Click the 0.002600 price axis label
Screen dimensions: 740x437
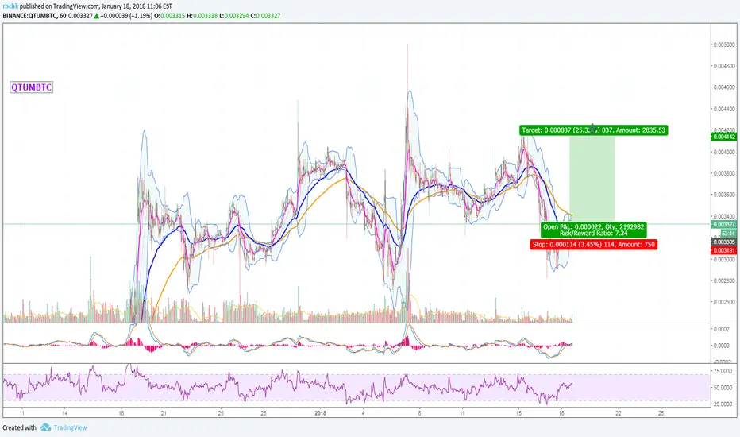point(724,302)
